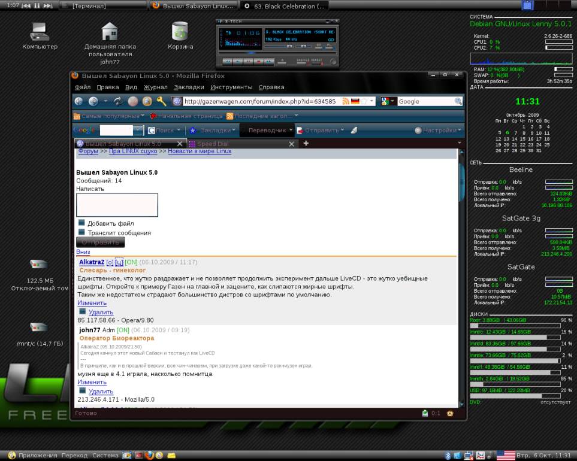Tick the checkbox beside AlkatraZ's Удалить link
The image size is (577, 461).
[x=83, y=311]
